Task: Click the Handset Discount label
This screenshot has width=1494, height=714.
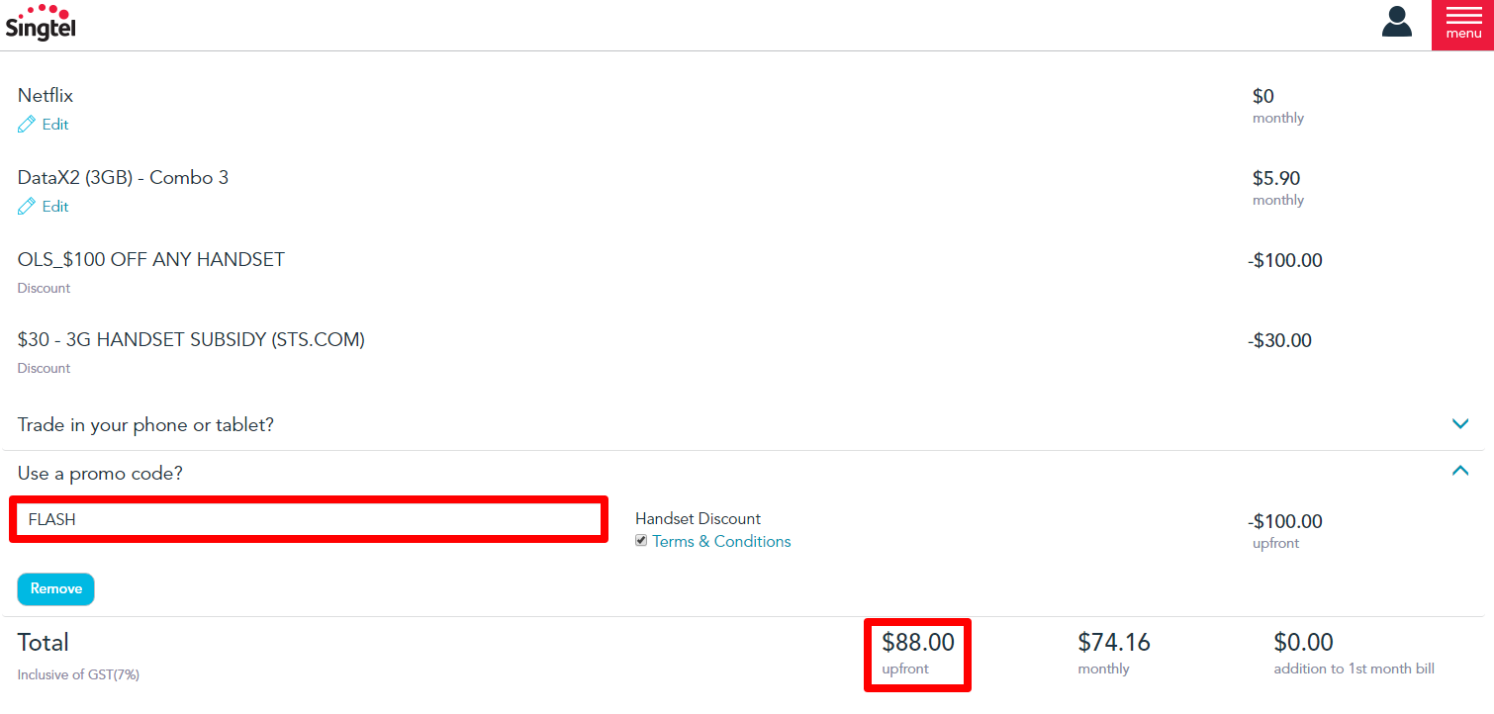Action: click(698, 518)
